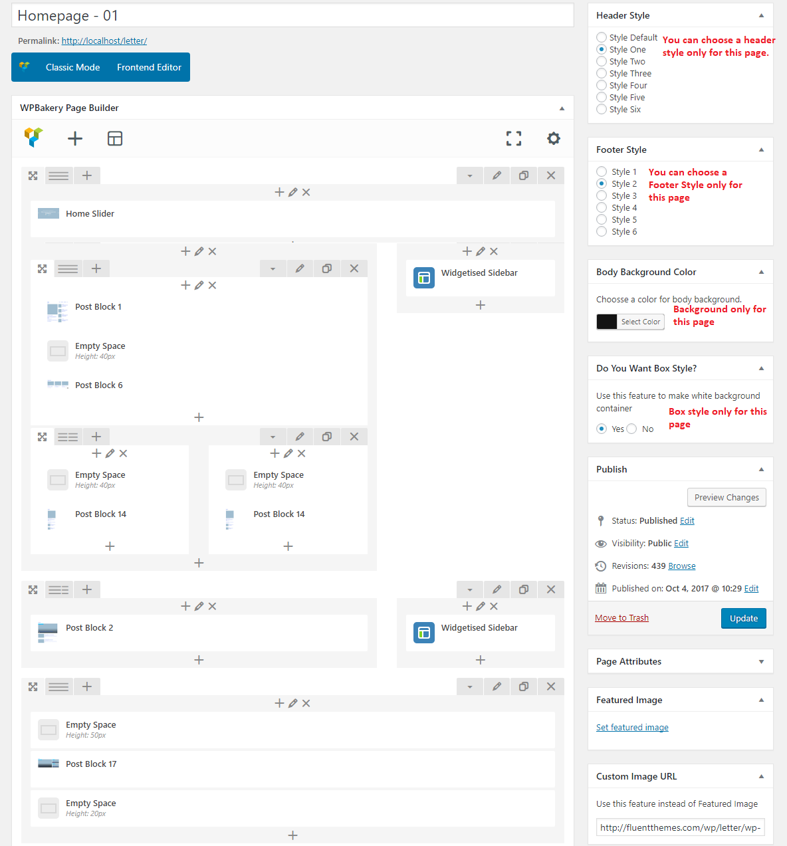Clone the Home Slider row
This screenshot has height=846, width=787.
click(524, 175)
